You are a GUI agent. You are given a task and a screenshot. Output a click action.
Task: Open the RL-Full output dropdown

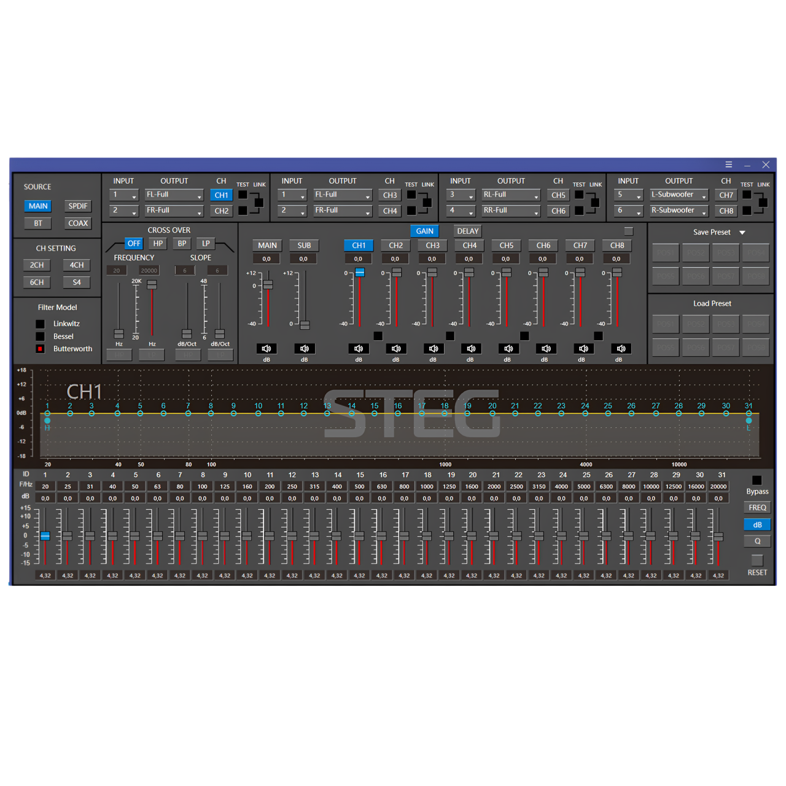pos(511,195)
